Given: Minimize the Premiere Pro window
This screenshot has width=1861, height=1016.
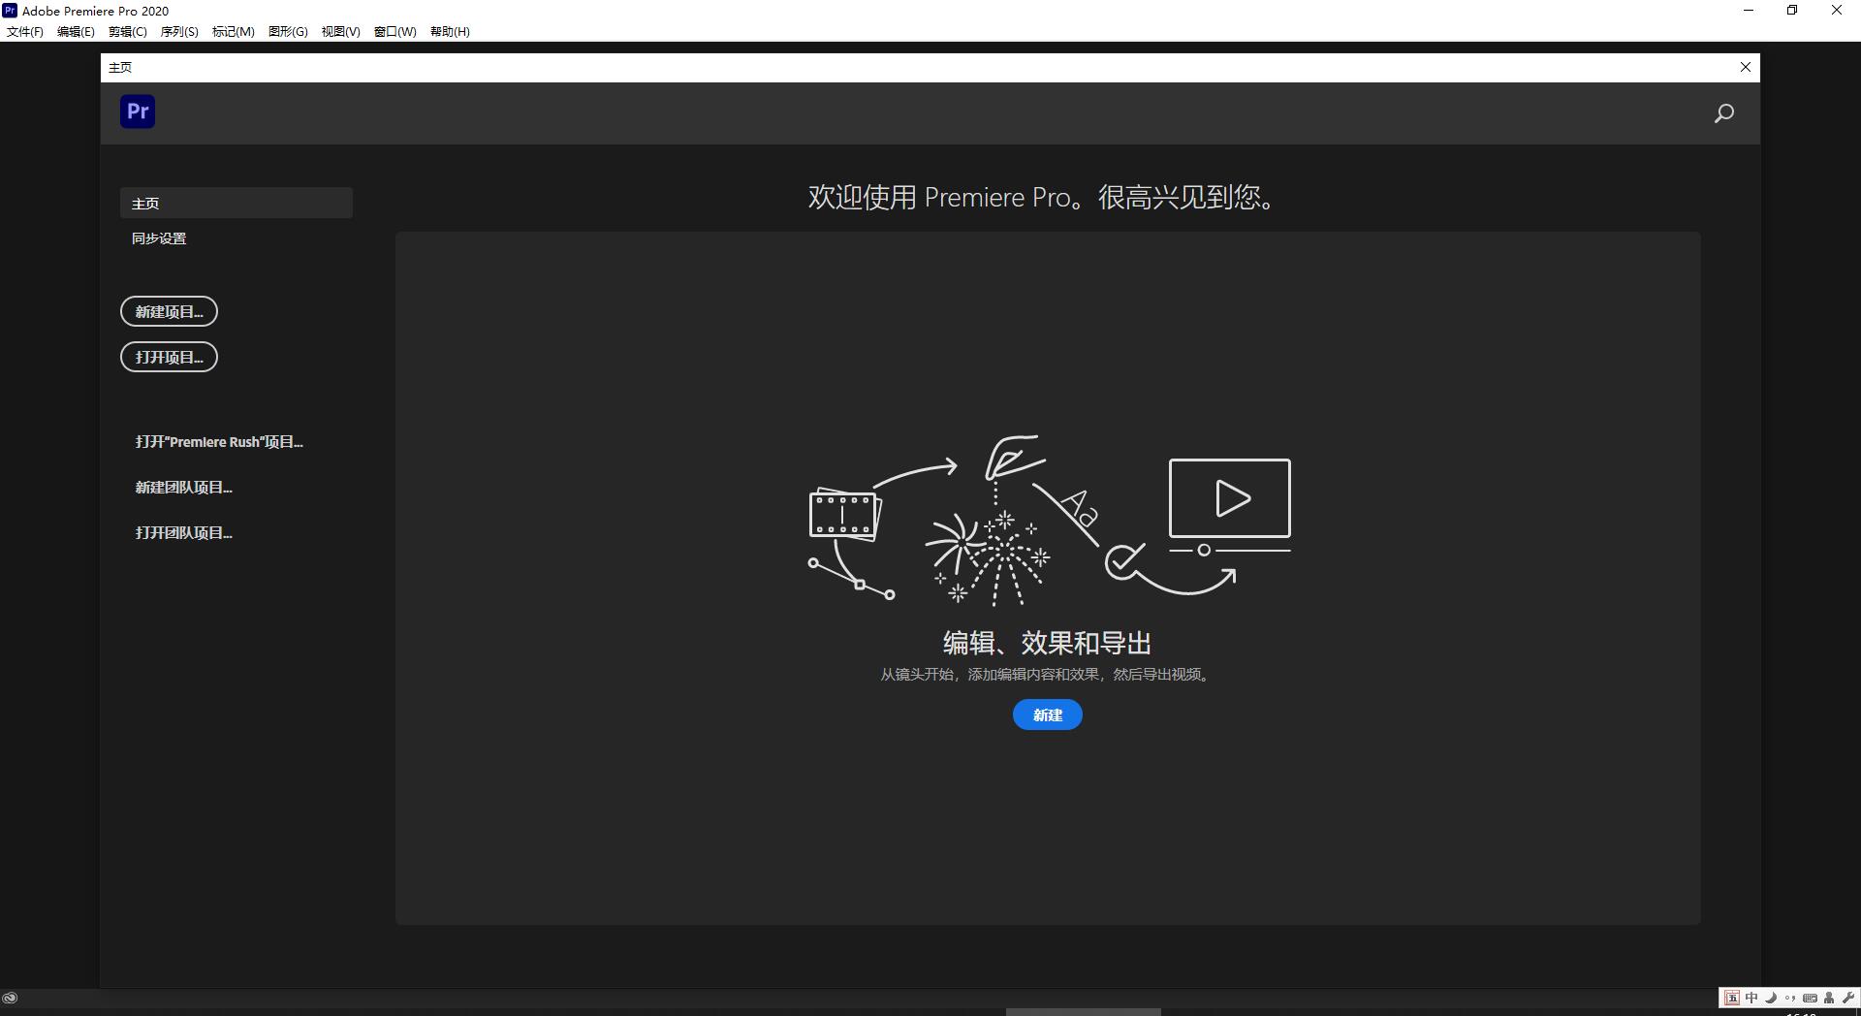Looking at the screenshot, I should point(1749,11).
